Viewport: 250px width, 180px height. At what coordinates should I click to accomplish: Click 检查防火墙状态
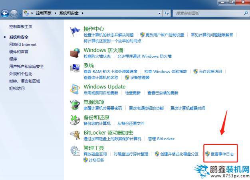click(97, 56)
